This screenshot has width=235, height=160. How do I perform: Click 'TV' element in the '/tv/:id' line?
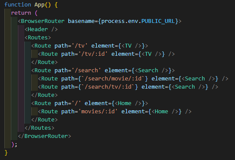coord(148,54)
